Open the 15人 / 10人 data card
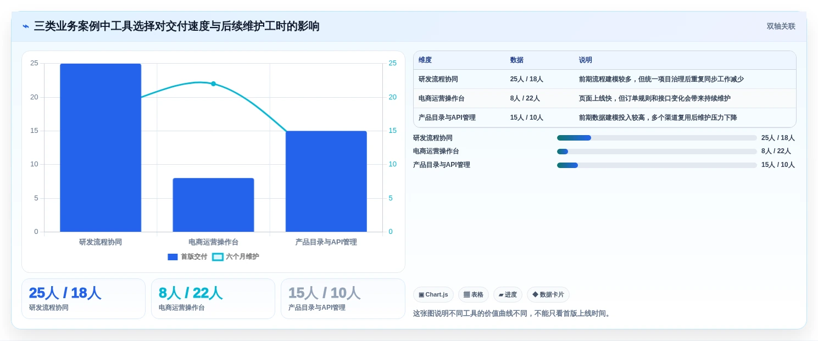 [x=343, y=299]
